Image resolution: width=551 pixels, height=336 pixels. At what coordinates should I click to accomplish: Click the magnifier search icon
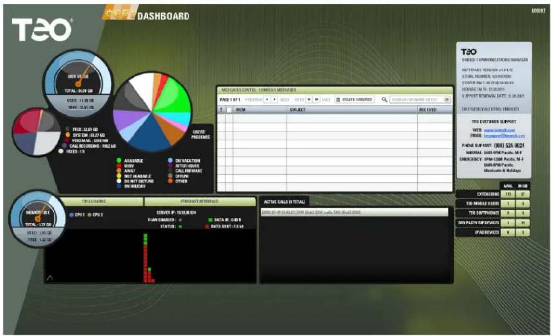(384, 99)
